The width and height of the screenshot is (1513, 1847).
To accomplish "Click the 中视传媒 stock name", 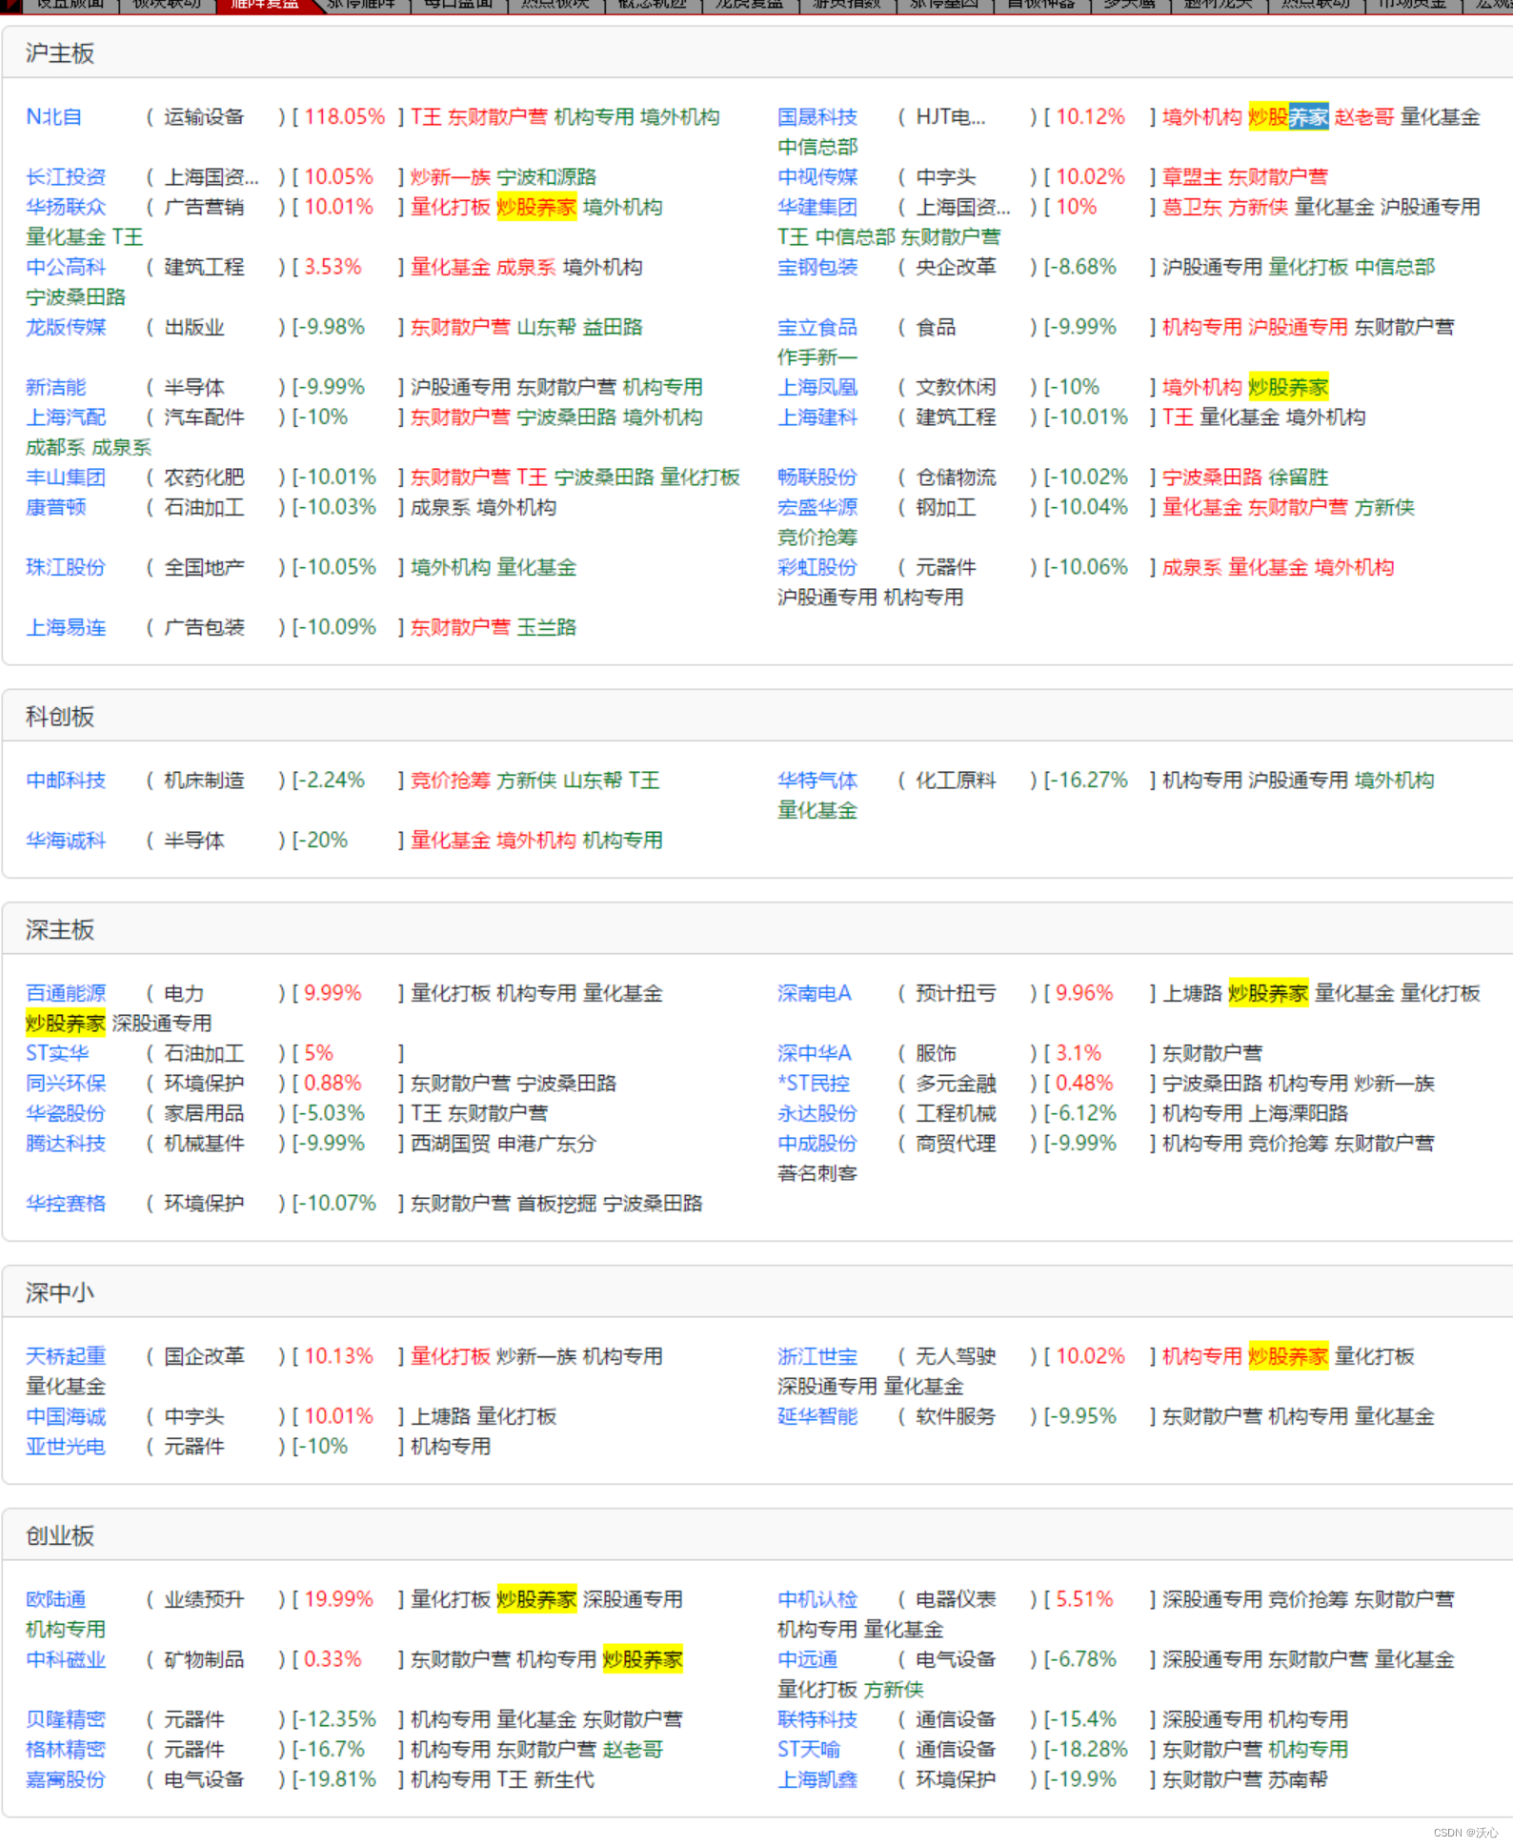I will pos(817,177).
